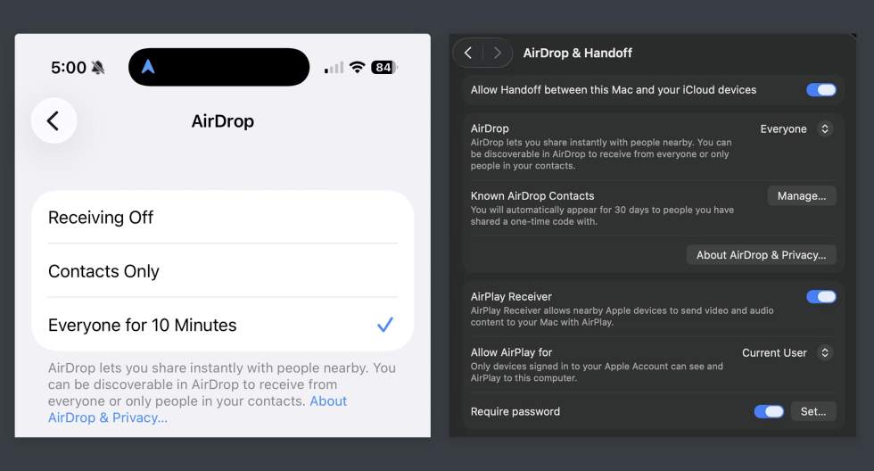This screenshot has height=471, width=874.
Task: Click the Set... password button
Action: [812, 411]
